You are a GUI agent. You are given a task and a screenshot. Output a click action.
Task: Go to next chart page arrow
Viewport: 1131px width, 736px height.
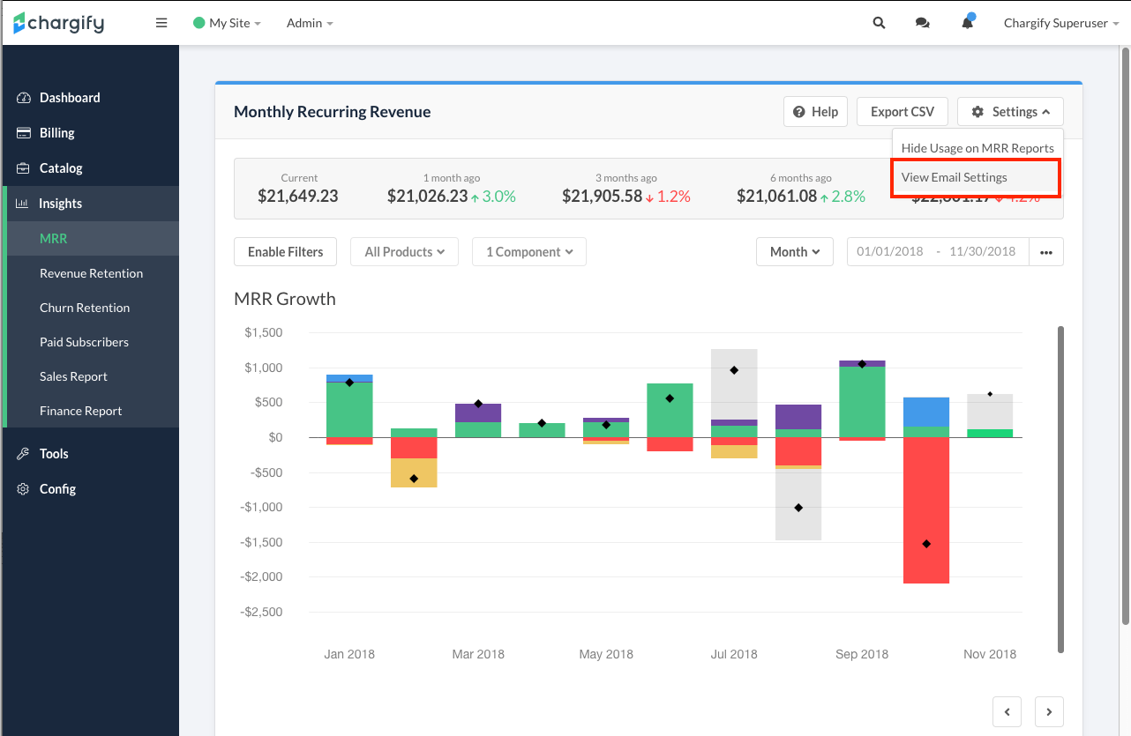click(1049, 711)
